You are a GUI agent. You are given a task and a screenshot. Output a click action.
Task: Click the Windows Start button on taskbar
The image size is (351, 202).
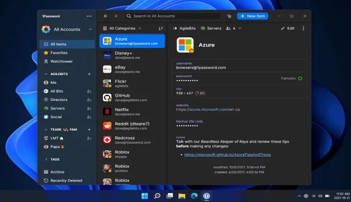tap(145, 196)
